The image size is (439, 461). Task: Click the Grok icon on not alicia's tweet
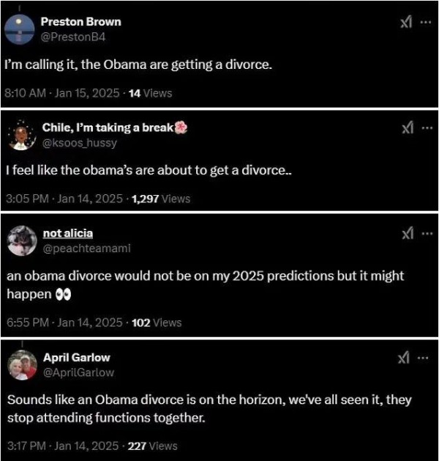click(x=406, y=234)
